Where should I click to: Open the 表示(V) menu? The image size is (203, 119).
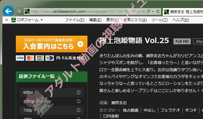tap(112, 20)
